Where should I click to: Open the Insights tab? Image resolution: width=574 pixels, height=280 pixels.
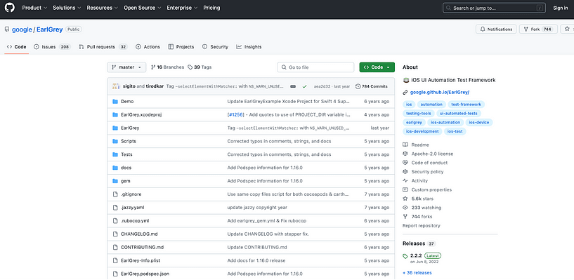249,47
